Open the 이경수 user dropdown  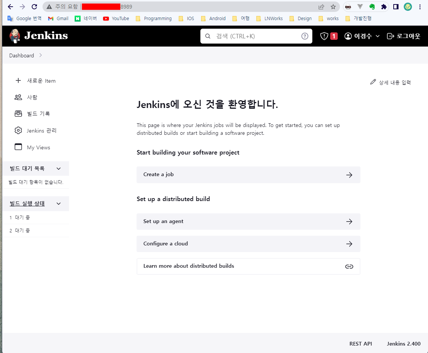(x=362, y=36)
